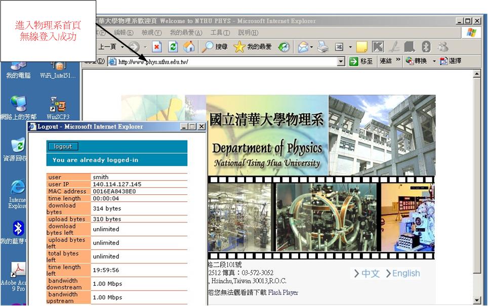This screenshot has width=488, height=306.
Task: Click the 移至 Go button
Action: coord(362,61)
